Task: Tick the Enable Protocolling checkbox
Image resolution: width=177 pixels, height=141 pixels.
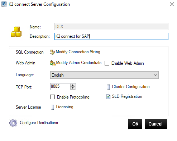Action: click(52, 97)
